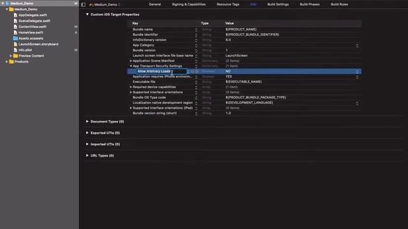Image resolution: width=408 pixels, height=229 pixels.
Task: Collapse the Medium_Demo project root
Action: tap(3, 3)
